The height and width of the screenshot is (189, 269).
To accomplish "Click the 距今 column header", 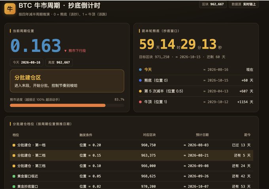I will click(247, 135).
